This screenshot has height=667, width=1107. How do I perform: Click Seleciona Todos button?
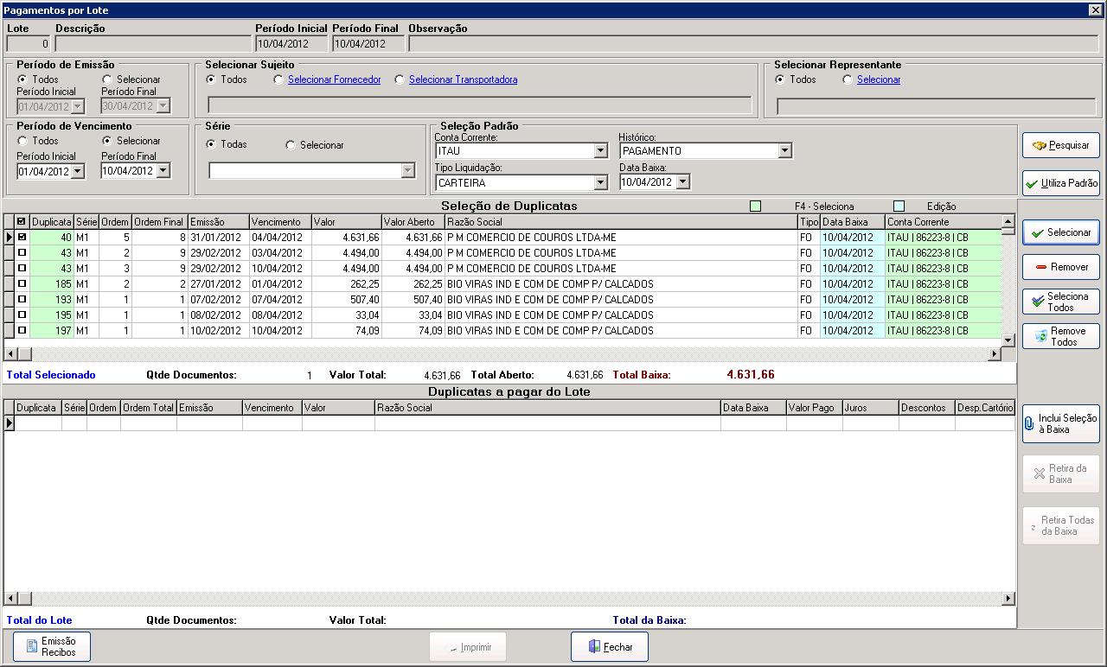tap(1060, 302)
